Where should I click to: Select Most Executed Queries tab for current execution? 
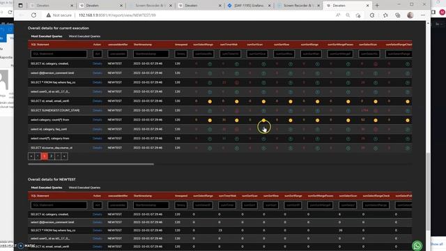point(47,36)
